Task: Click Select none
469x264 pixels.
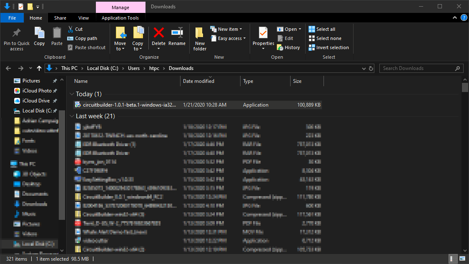Action: tap(325, 38)
